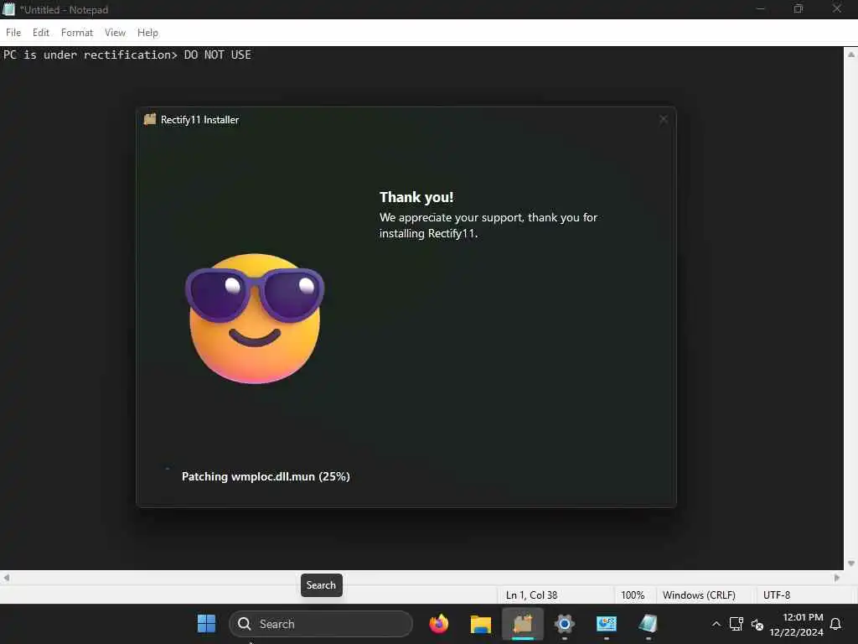Open the Windows Start menu

click(206, 624)
